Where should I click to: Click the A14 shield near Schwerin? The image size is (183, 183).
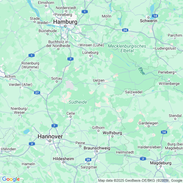pos(155,16)
